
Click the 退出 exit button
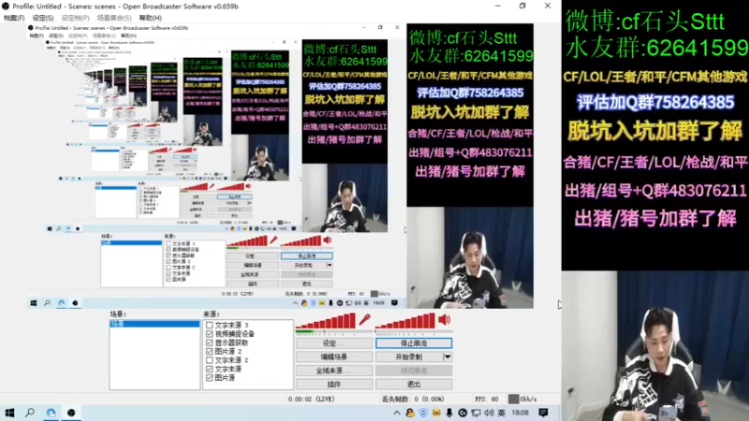coord(414,385)
